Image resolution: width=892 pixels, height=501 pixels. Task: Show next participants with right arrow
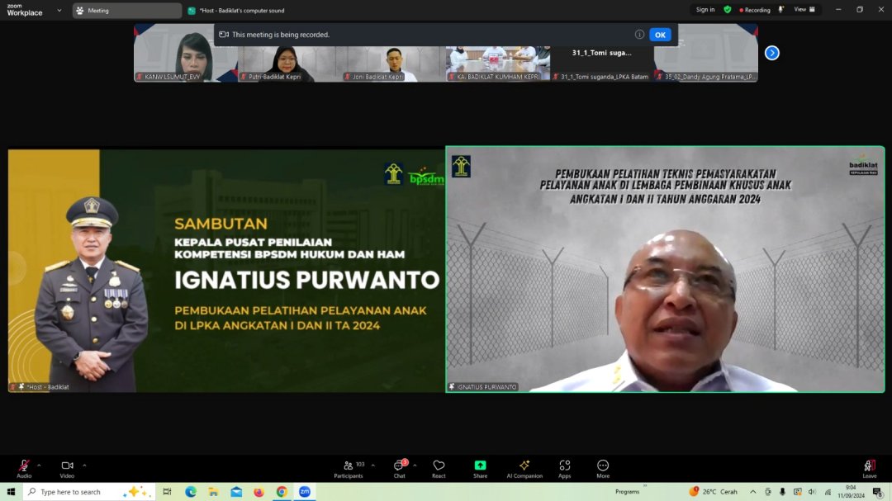coord(771,53)
